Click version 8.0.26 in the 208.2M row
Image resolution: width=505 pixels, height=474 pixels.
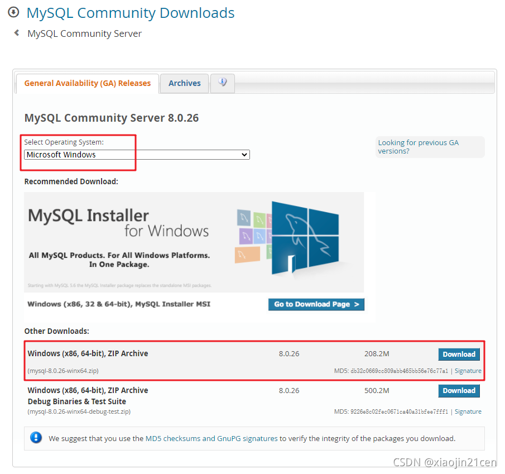289,354
